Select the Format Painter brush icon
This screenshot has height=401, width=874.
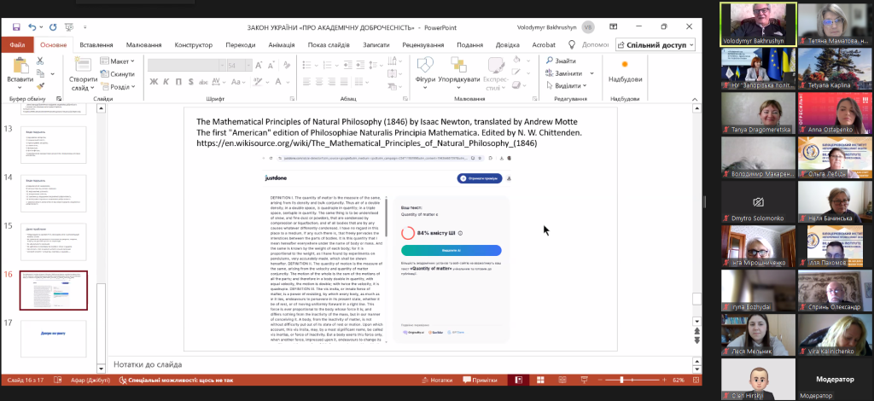(x=40, y=85)
